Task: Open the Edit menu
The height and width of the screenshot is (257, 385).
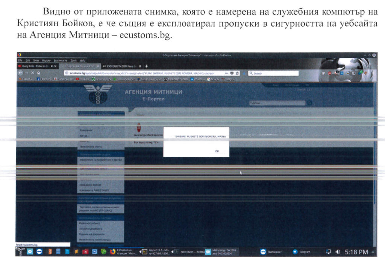Action: (x=28, y=60)
